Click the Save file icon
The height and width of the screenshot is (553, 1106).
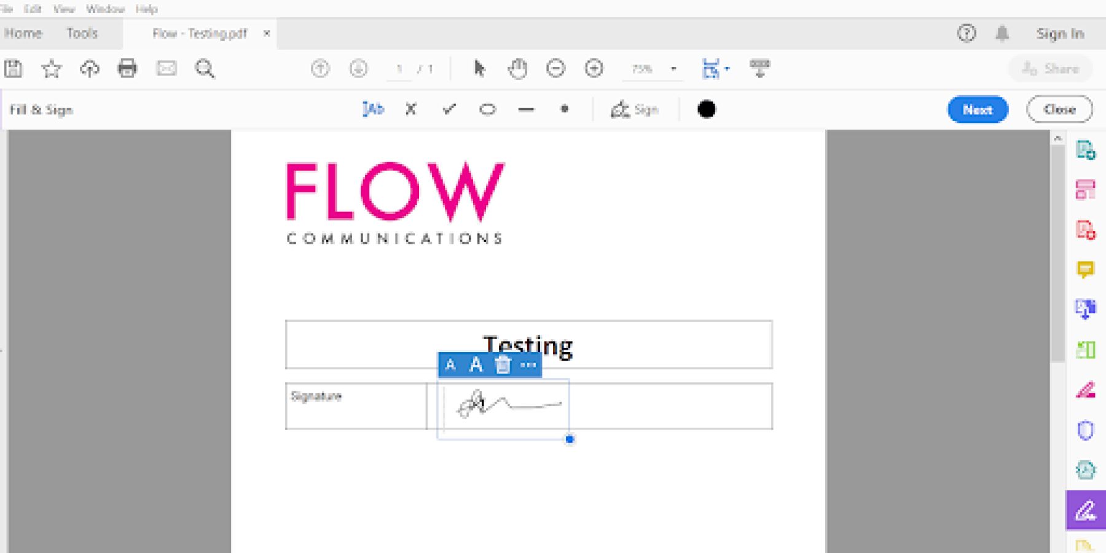[x=14, y=69]
